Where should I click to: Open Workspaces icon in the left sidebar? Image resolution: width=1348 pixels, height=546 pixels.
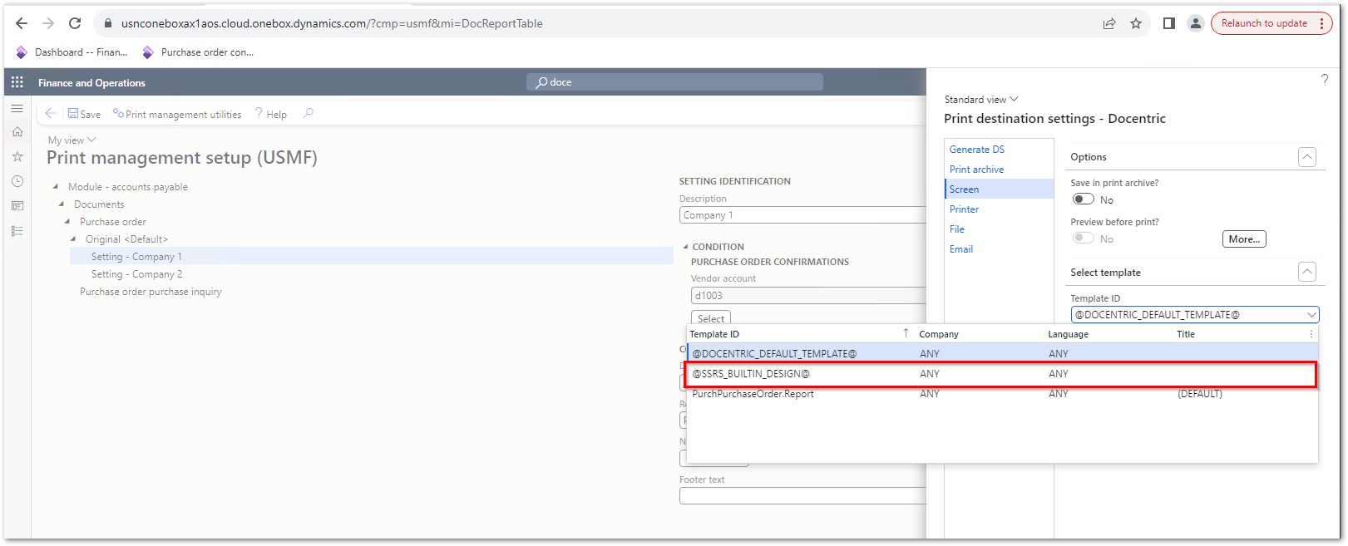pos(17,205)
